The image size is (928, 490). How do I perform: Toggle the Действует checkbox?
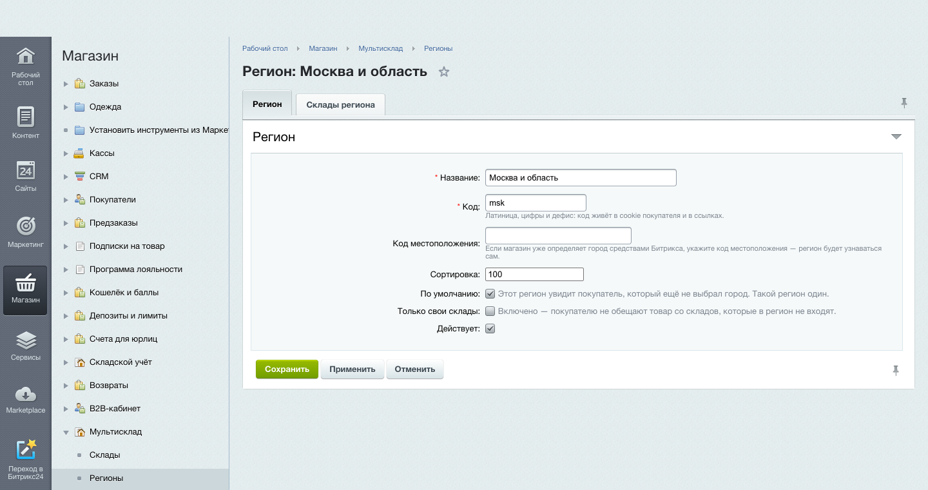490,328
